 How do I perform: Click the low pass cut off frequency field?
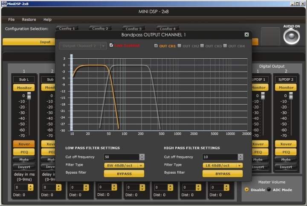[x=121, y=157]
